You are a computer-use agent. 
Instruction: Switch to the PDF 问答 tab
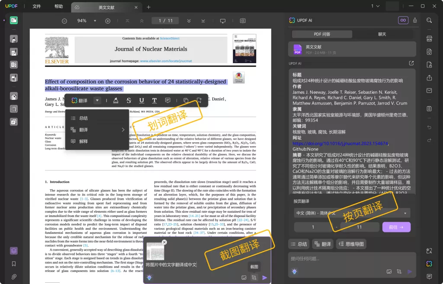tap(322, 34)
